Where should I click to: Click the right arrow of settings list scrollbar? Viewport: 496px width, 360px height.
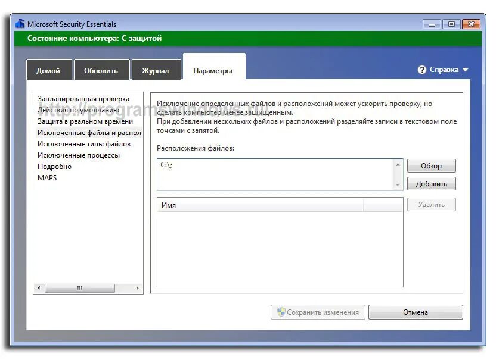137,288
